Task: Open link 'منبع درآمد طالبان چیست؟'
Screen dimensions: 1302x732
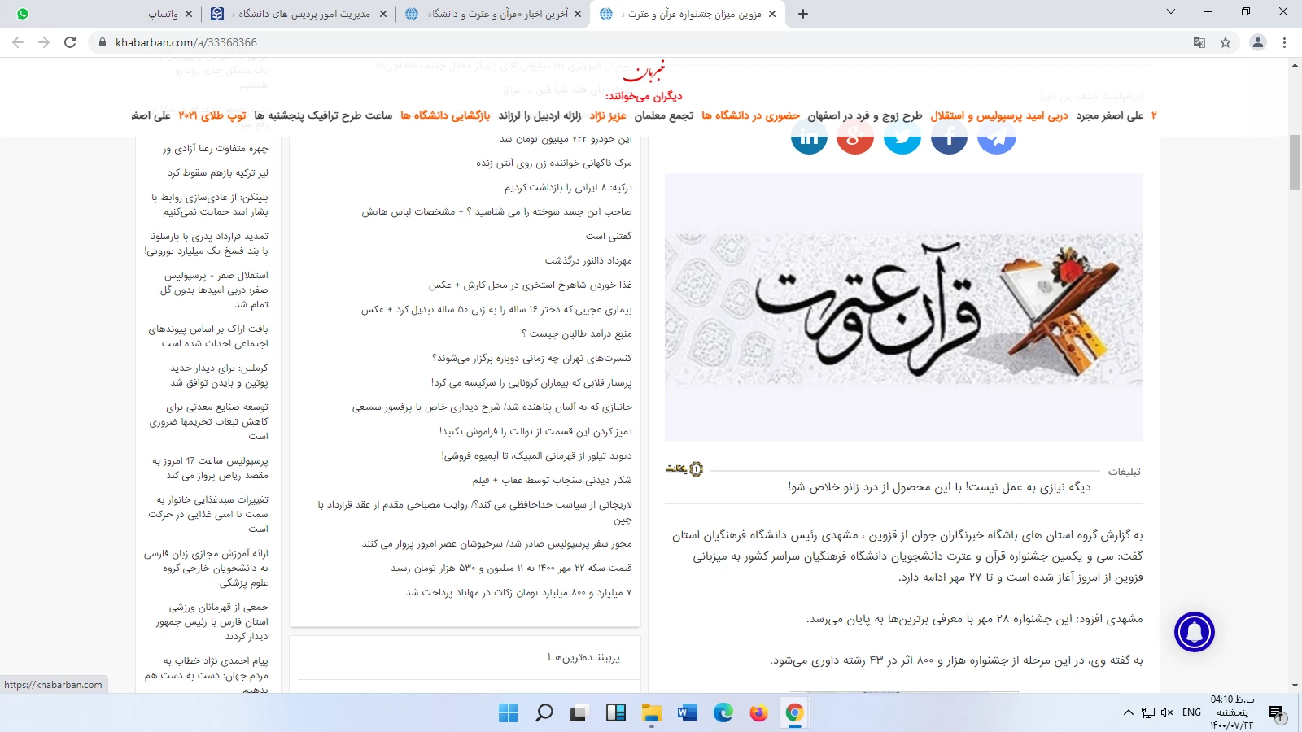Action: pyautogui.click(x=576, y=333)
